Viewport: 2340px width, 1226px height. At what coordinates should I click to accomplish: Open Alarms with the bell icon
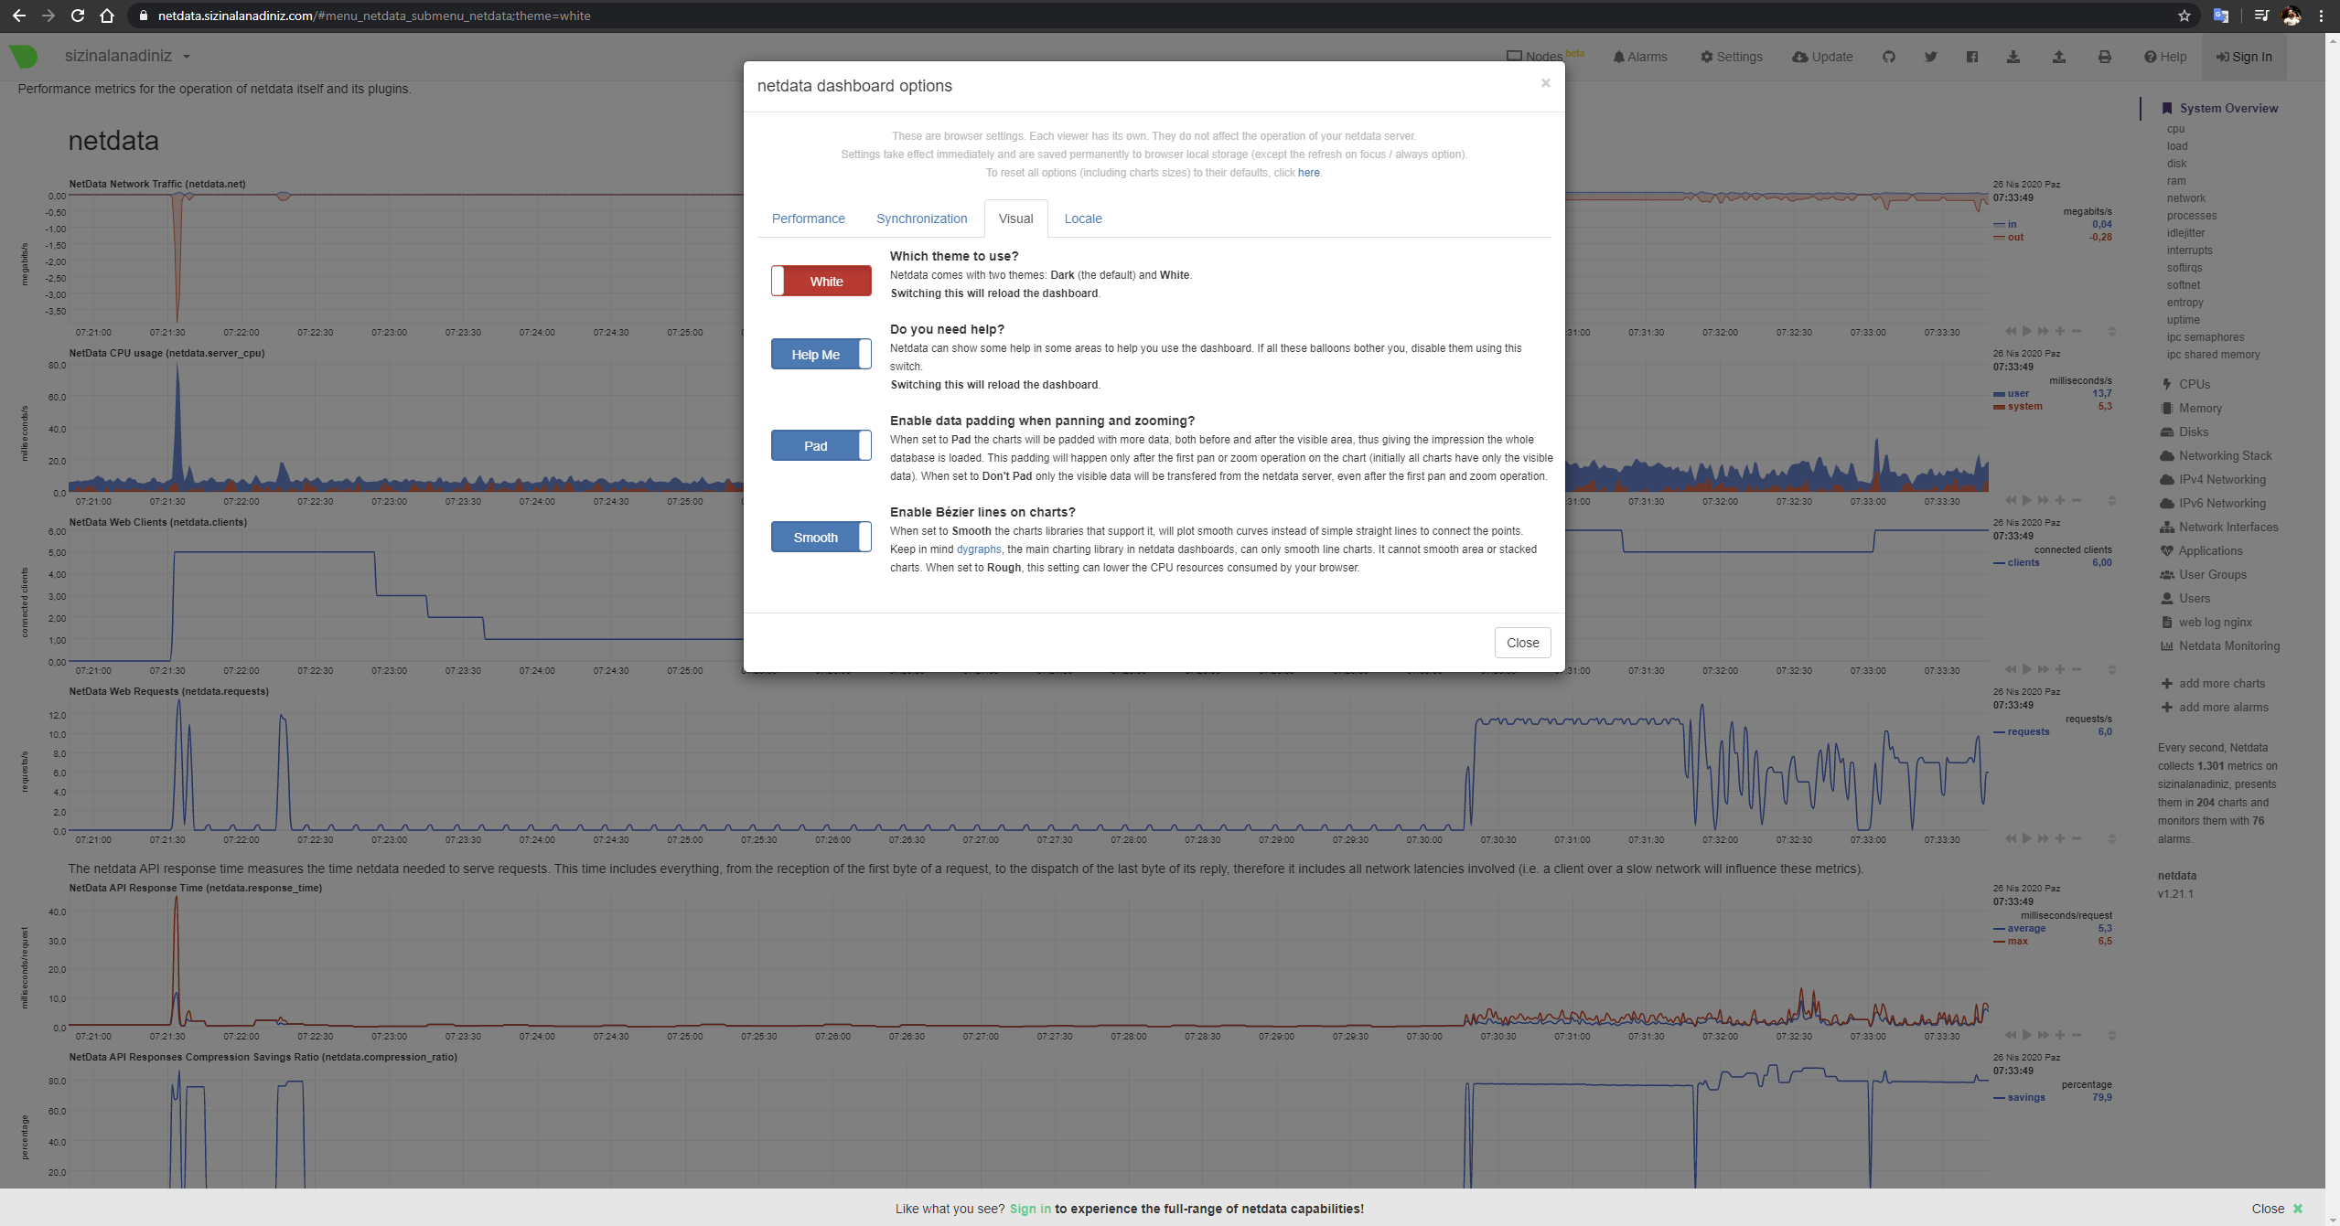(1640, 57)
